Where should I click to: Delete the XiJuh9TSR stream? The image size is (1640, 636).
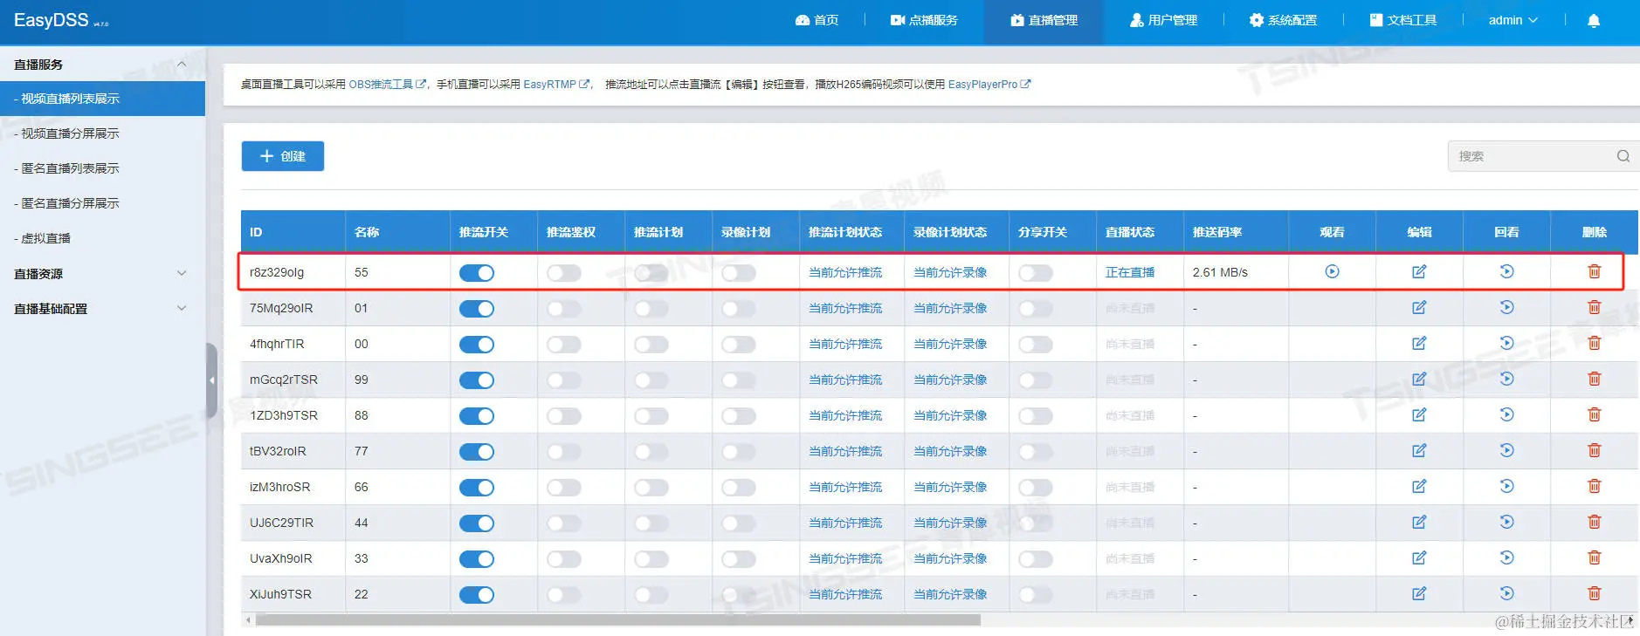pyautogui.click(x=1594, y=593)
